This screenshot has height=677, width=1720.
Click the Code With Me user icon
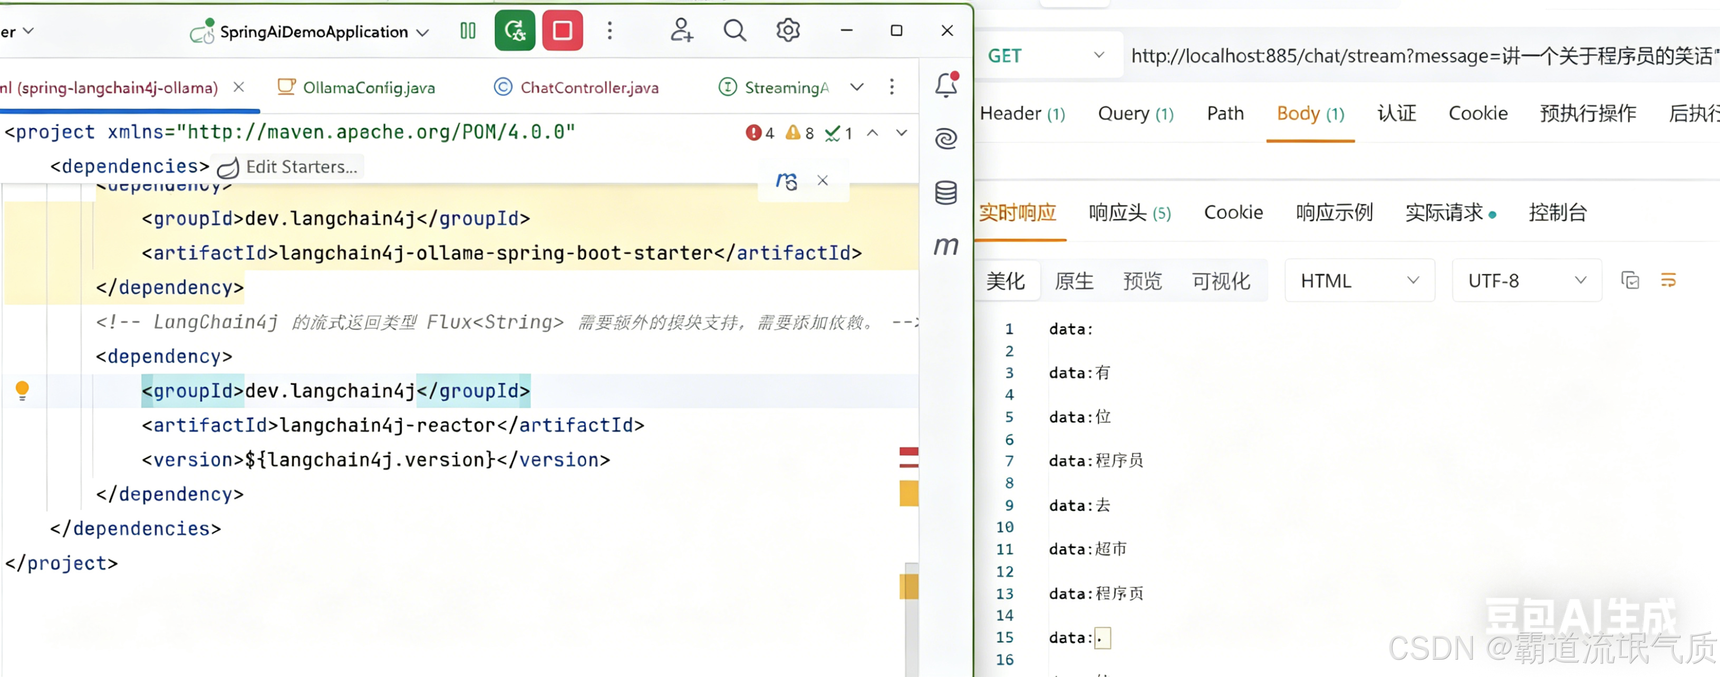point(681,31)
